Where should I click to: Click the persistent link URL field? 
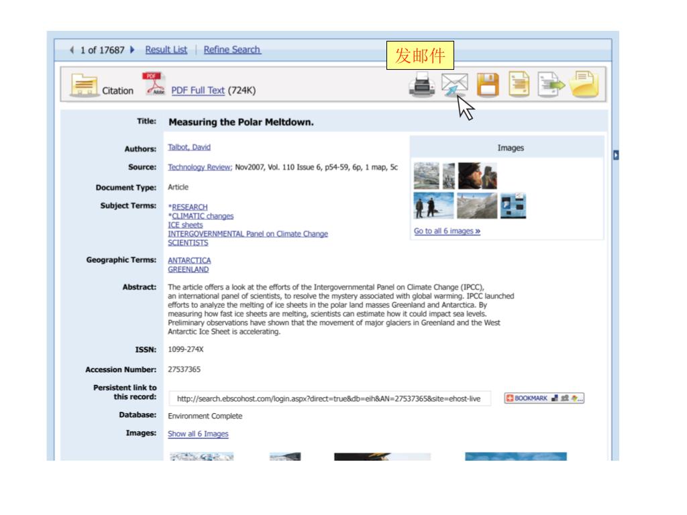click(x=329, y=398)
